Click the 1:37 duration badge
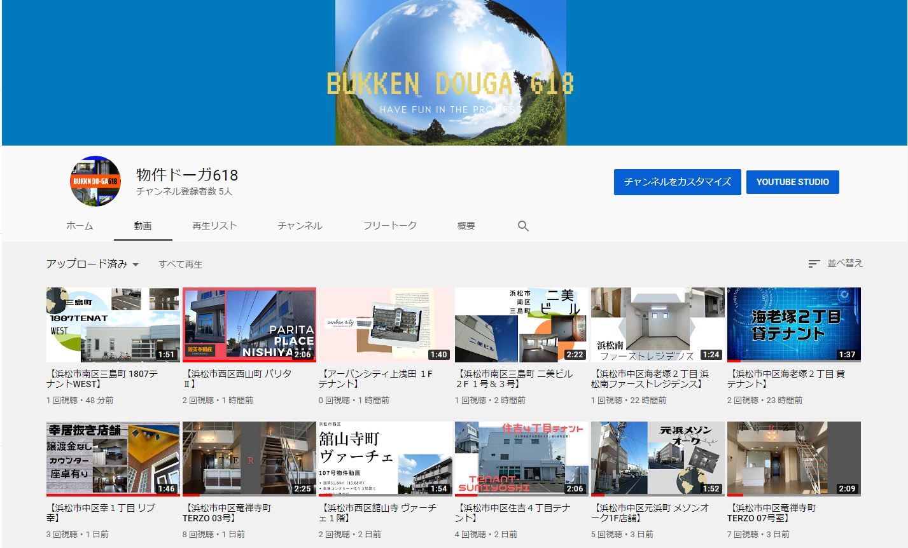Viewport: 908px width, 548px height. click(x=847, y=355)
